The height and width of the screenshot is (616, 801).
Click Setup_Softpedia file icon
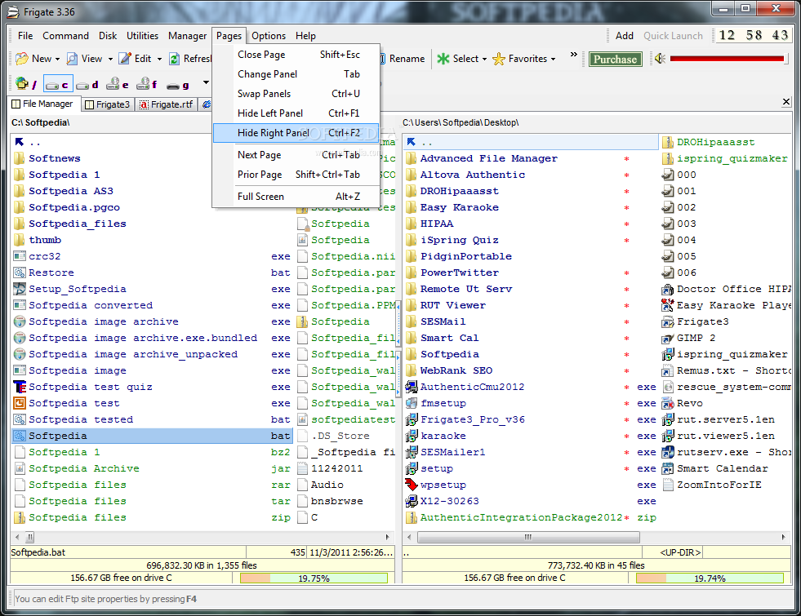click(x=20, y=289)
